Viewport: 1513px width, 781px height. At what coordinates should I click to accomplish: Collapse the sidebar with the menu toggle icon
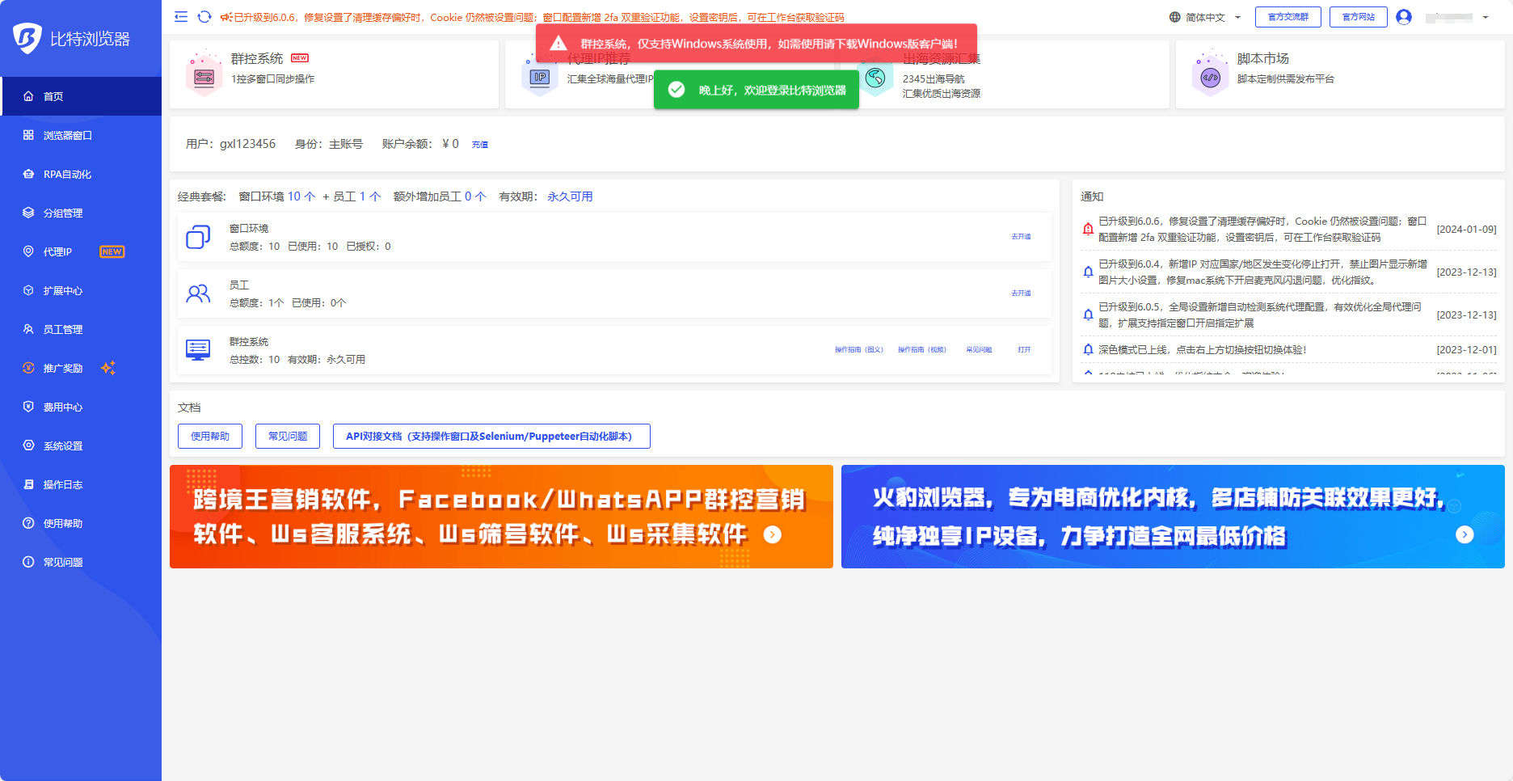coord(181,17)
